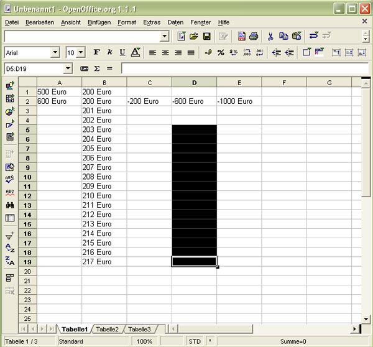
Task: Expand the Name Box D5:D19 dropdown
Action: (68, 68)
